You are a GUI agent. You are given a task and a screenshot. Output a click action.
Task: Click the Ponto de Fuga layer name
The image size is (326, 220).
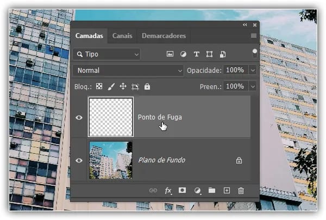[160, 117]
